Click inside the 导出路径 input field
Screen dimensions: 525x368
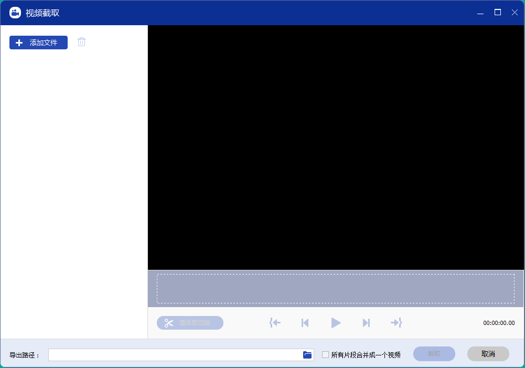[174, 355]
